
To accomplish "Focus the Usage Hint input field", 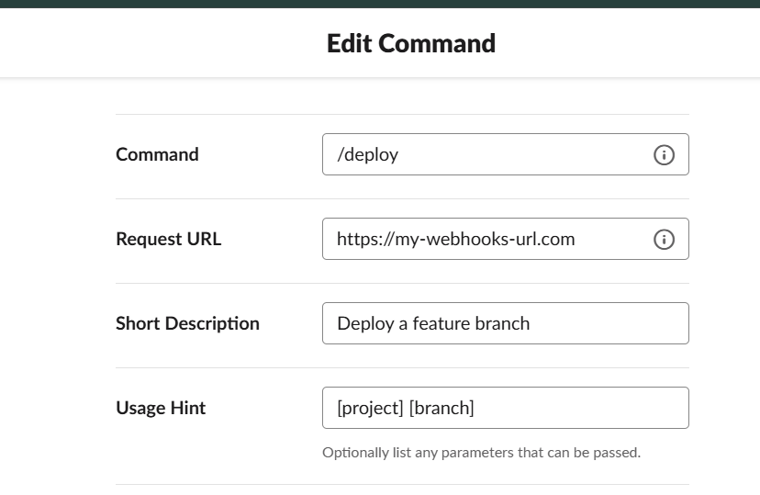I will (505, 407).
